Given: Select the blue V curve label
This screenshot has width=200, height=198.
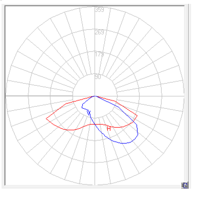Looking at the screenshot, I should (89, 113).
